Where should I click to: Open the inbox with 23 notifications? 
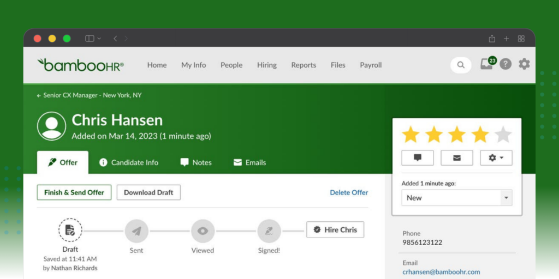[x=487, y=63]
